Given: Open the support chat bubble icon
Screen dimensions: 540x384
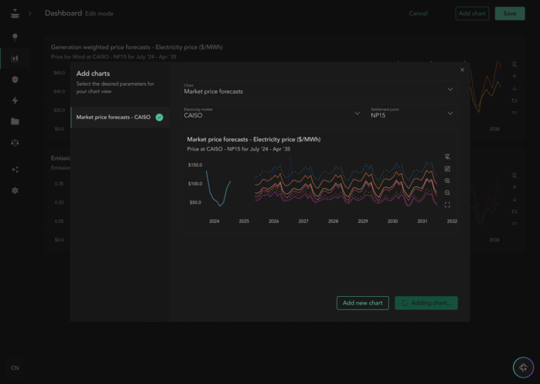Looking at the screenshot, I should tap(523, 367).
